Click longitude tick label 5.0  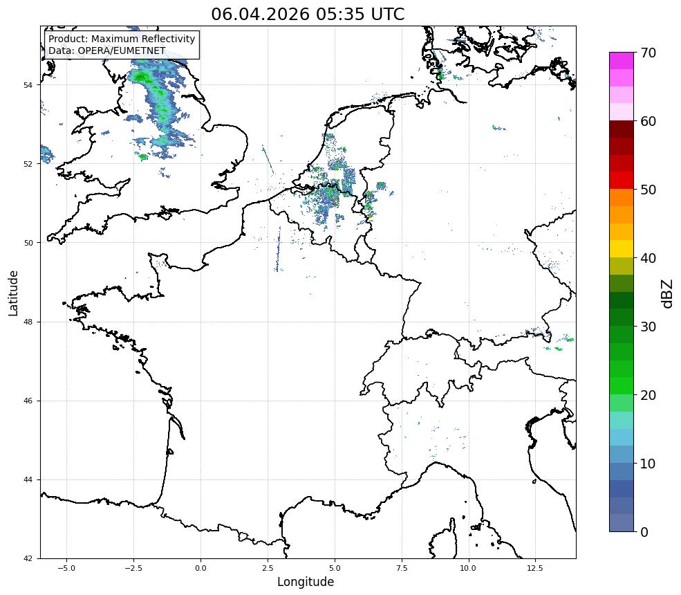tap(335, 568)
